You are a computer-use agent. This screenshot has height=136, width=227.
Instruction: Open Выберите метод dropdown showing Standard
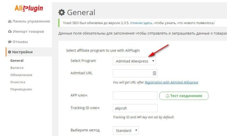point(126,131)
